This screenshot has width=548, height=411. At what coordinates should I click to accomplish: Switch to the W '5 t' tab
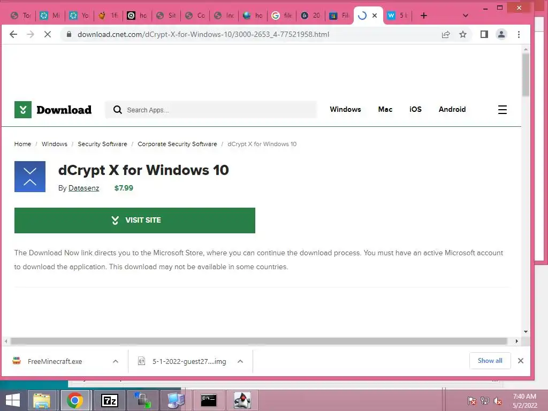pyautogui.click(x=398, y=16)
